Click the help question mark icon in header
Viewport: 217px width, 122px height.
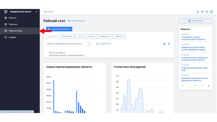click(202, 12)
